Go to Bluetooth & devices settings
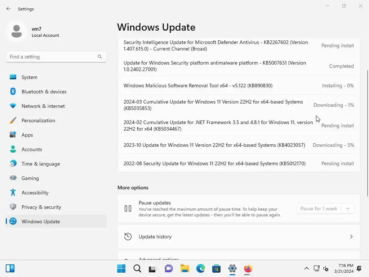Screen dimensions: 369x277 click(56, 92)
